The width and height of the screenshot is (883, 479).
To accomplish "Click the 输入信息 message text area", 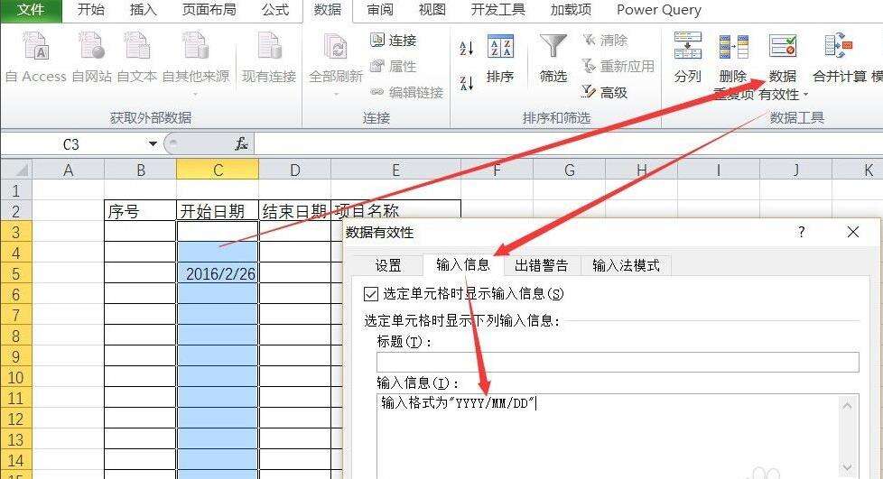I will [609, 436].
